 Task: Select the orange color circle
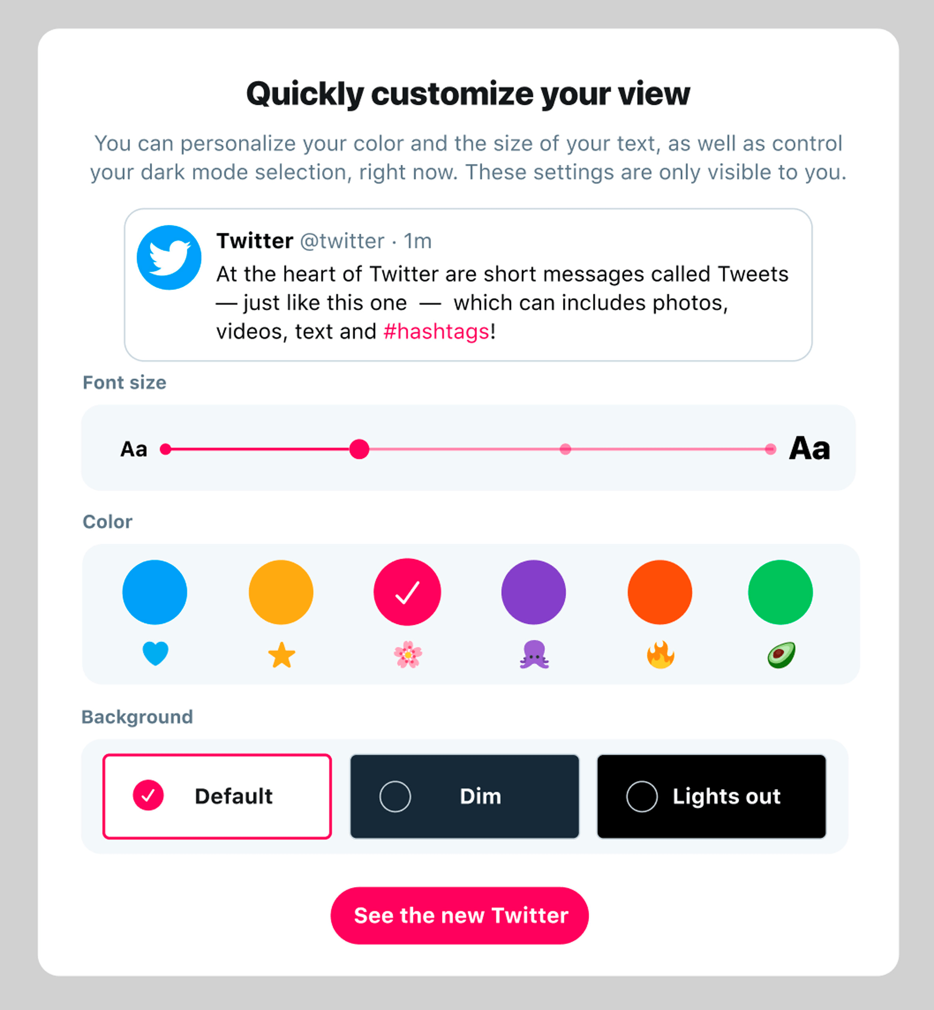pyautogui.click(x=659, y=592)
